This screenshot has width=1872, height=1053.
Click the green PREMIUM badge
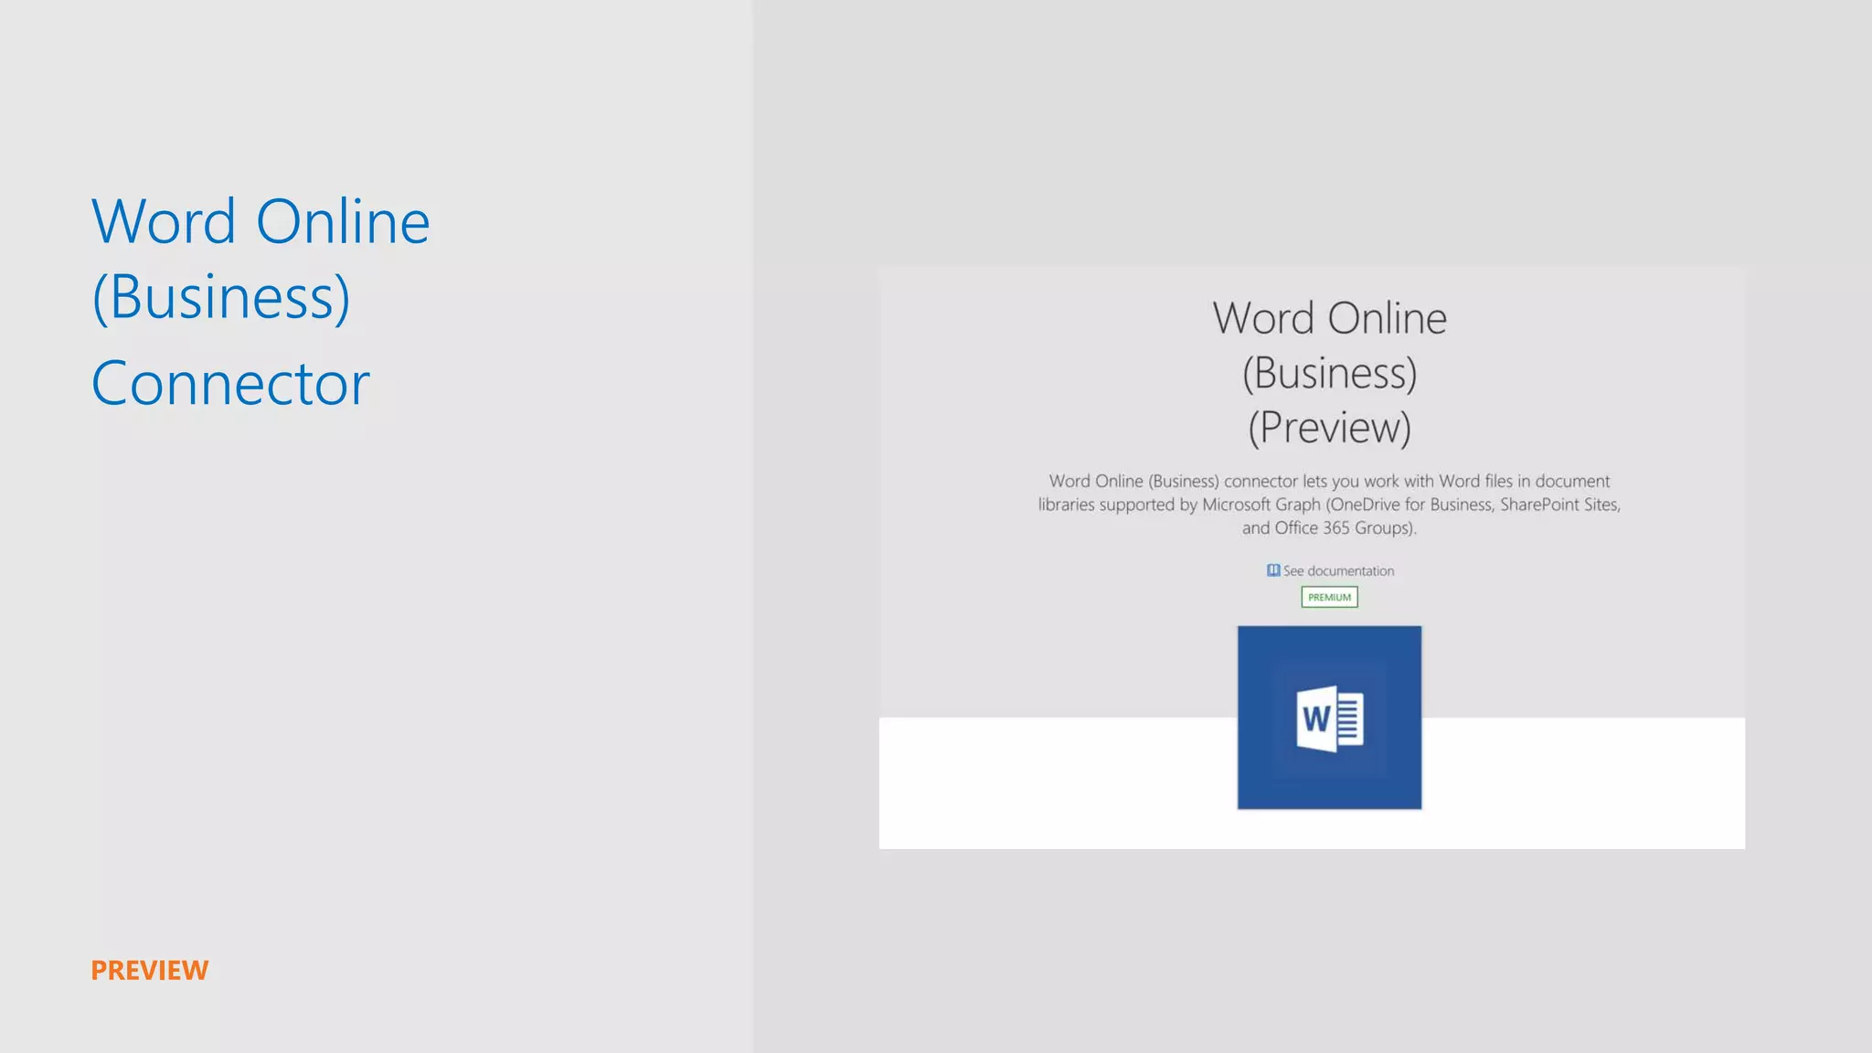[x=1329, y=597]
